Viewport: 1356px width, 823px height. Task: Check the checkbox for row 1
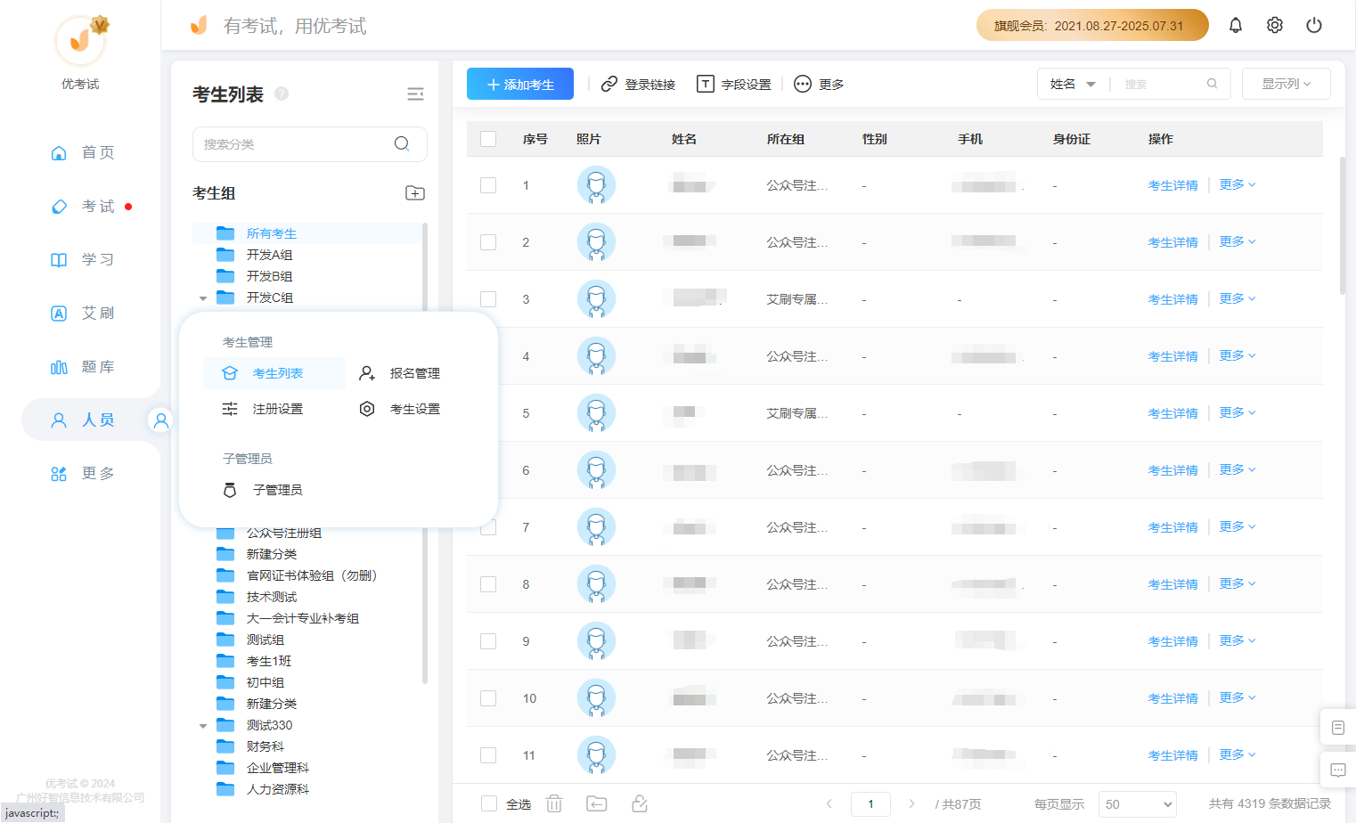488,185
